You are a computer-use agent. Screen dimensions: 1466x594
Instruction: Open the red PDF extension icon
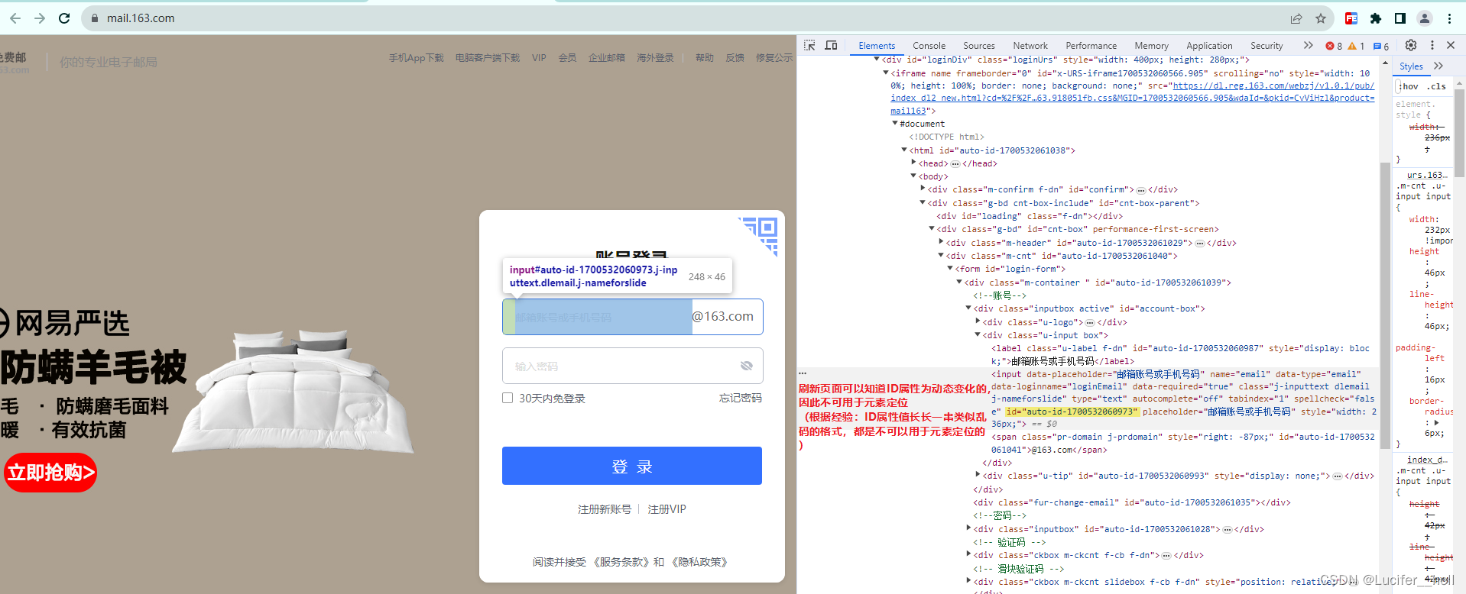click(1351, 18)
